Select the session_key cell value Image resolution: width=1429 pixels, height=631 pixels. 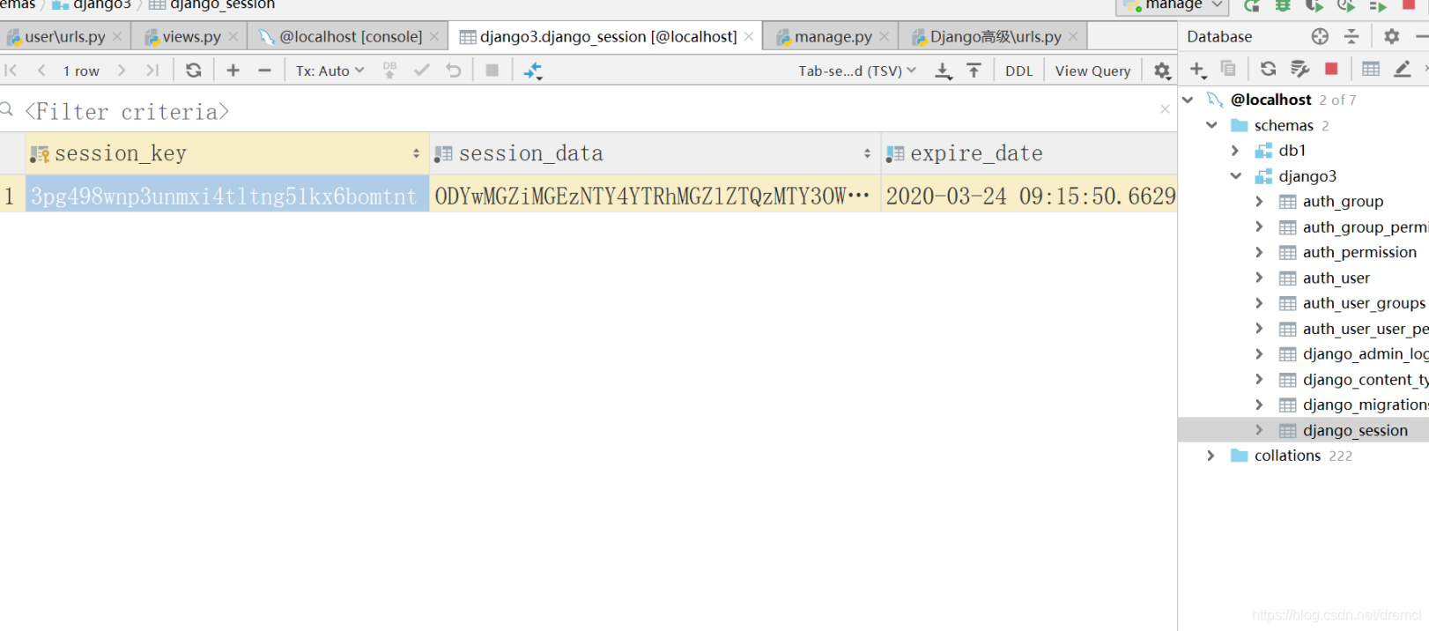(x=227, y=196)
